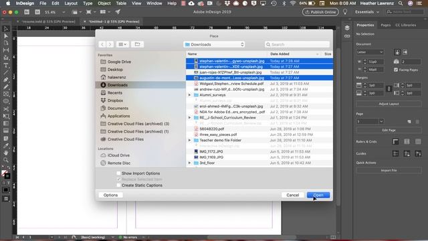Open the Wi-Fi status menu
This screenshot has width=428, height=241.
pyautogui.click(x=293, y=3)
